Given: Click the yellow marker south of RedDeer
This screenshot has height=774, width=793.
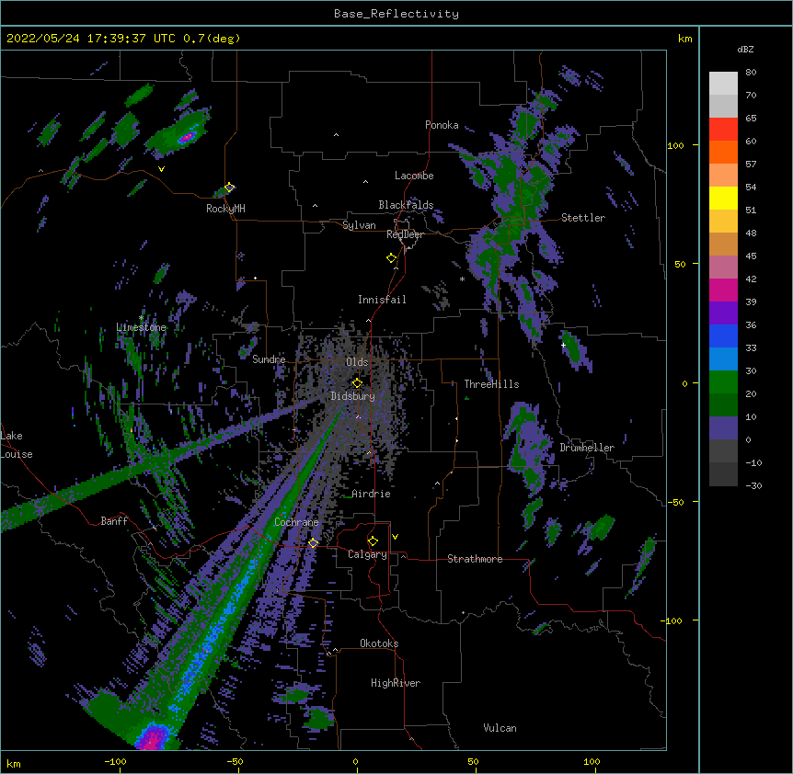Looking at the screenshot, I should tap(392, 257).
